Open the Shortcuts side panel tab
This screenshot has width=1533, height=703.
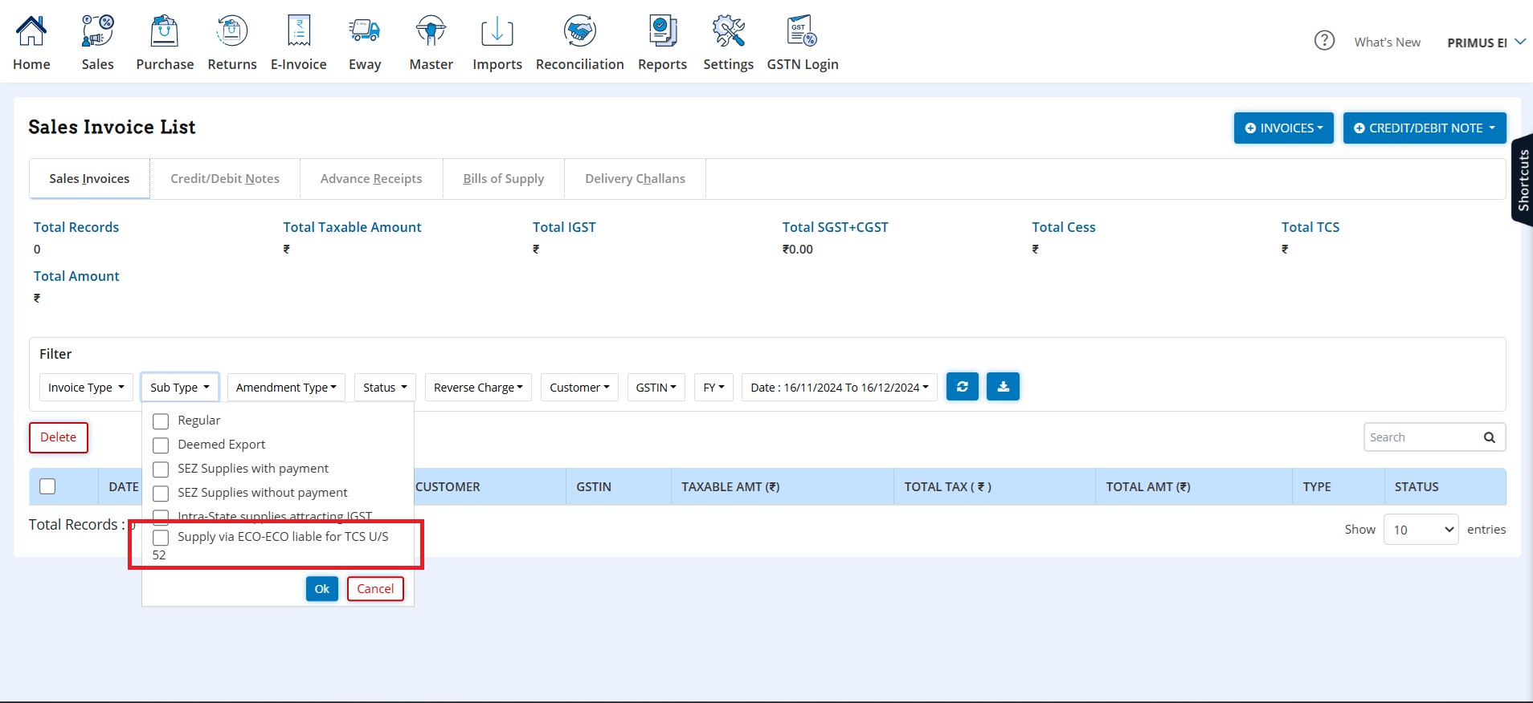click(1523, 180)
